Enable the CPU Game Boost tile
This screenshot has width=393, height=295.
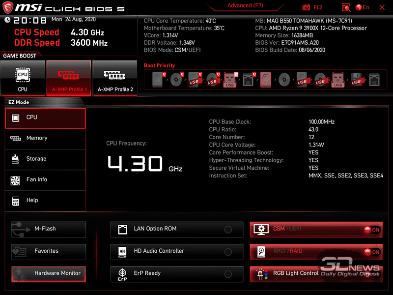click(23, 78)
